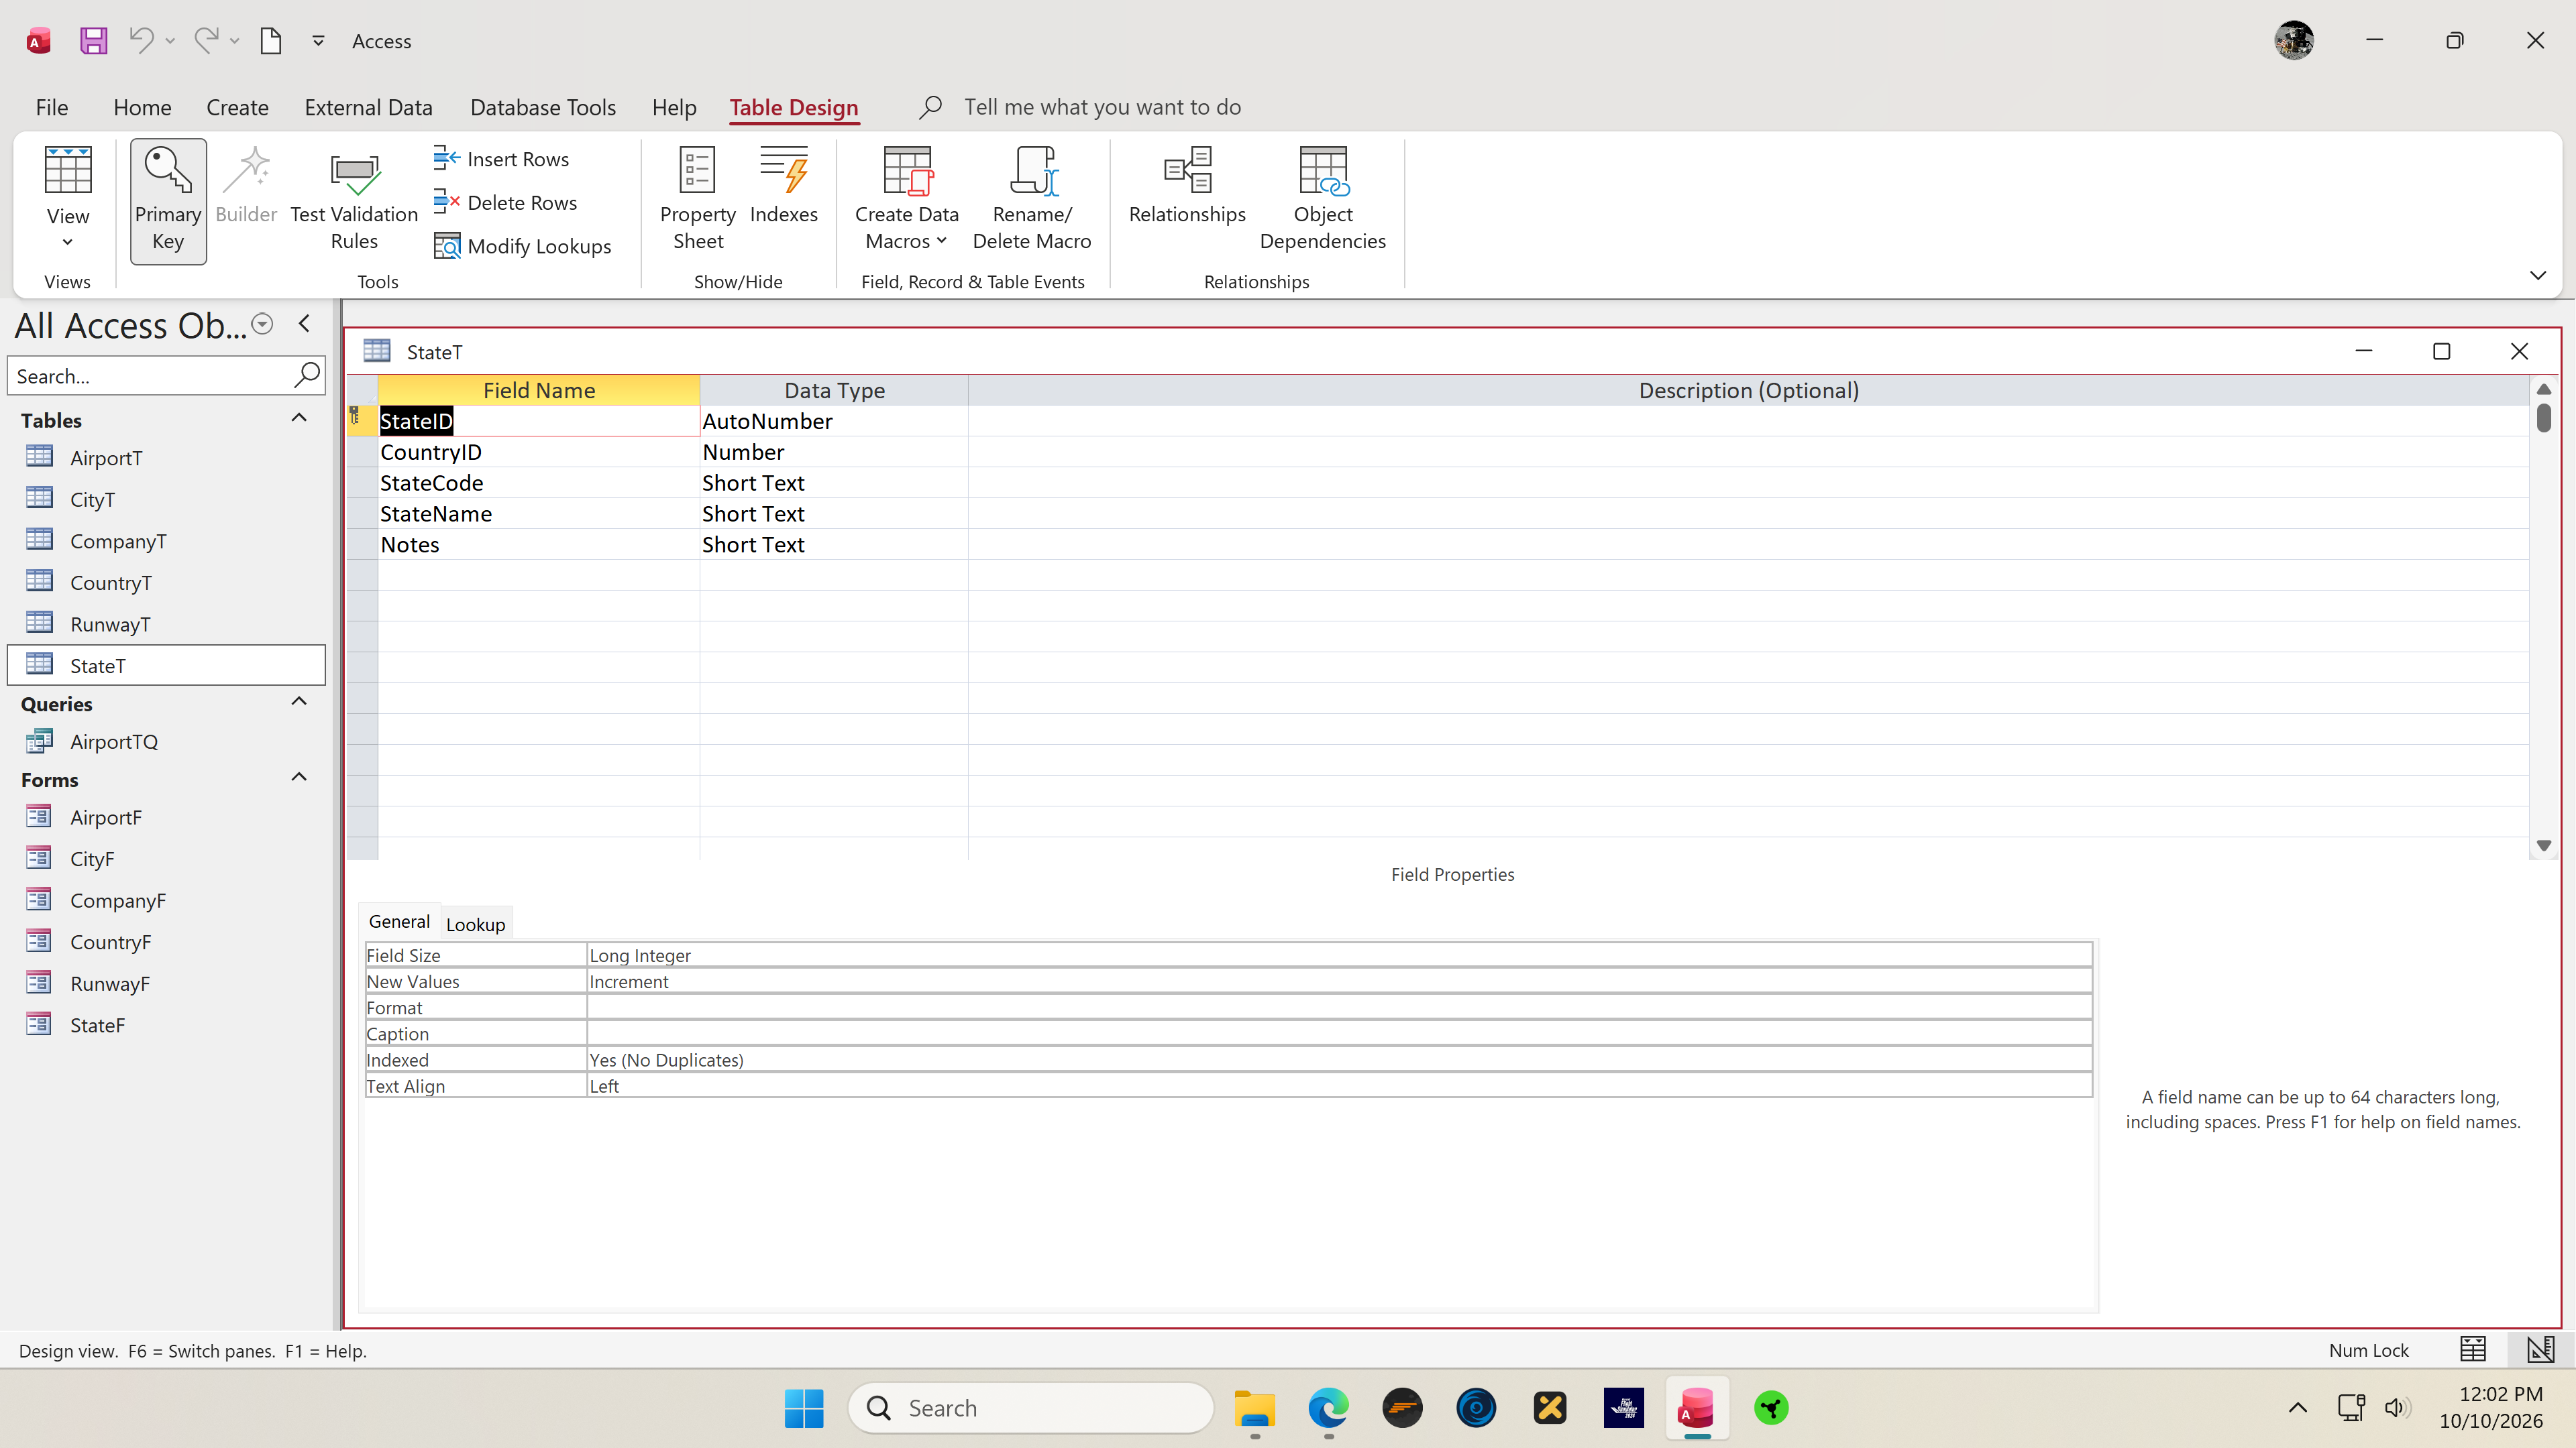Click Delete Rows in the ribbon

point(505,202)
